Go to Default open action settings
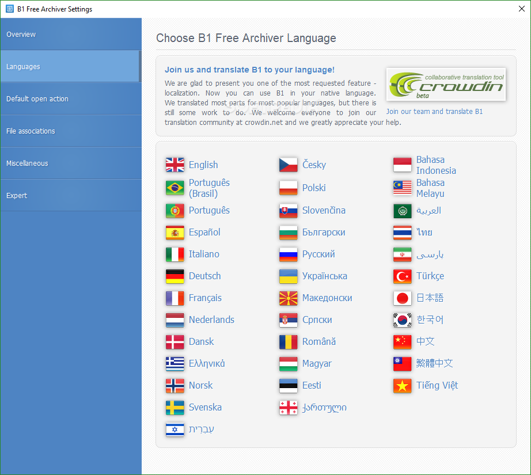This screenshot has width=531, height=475. pyautogui.click(x=71, y=98)
